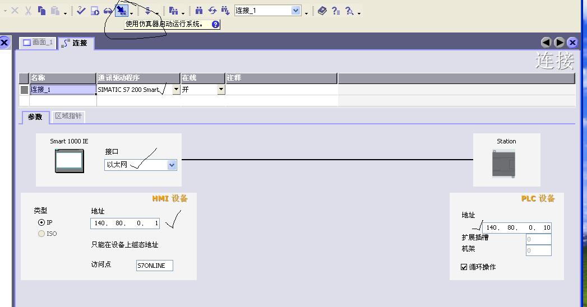Screen dimensions: 587x307
Task: Click the Station PLC image
Action: [503, 164]
